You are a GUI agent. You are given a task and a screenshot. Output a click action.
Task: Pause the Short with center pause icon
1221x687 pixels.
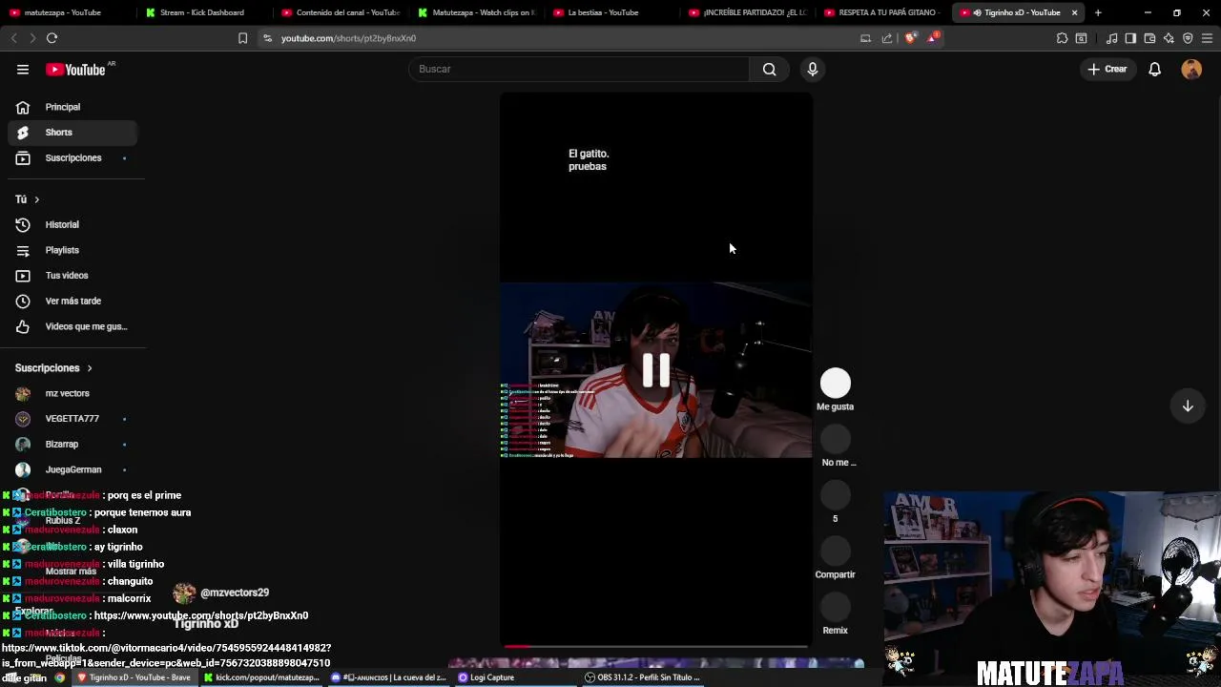(656, 370)
